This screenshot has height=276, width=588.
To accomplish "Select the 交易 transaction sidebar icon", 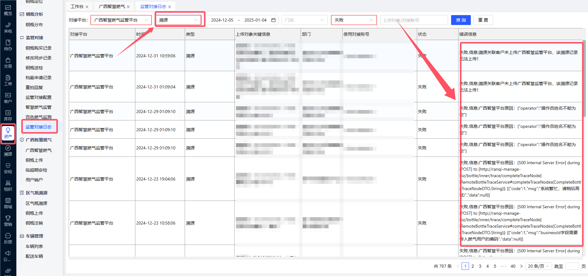I will (x=8, y=63).
